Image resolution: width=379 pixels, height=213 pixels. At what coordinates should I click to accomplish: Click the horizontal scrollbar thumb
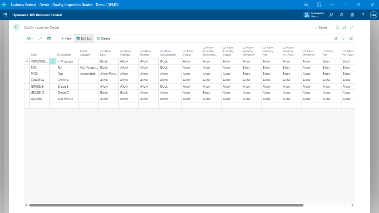tap(166, 205)
